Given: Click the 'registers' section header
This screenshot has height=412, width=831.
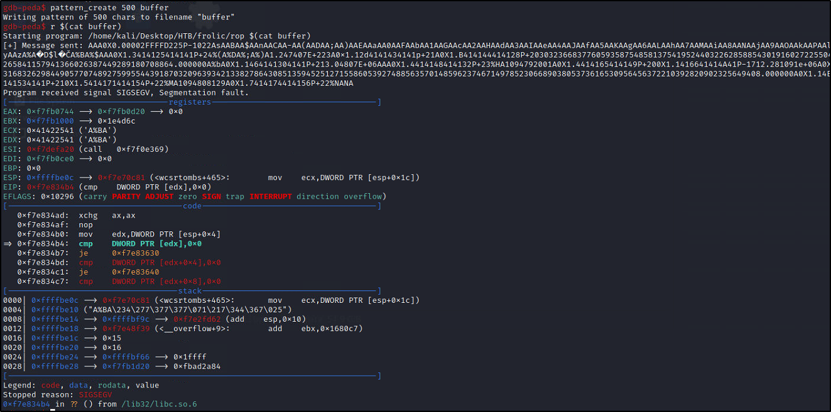Looking at the screenshot, I should point(190,102).
